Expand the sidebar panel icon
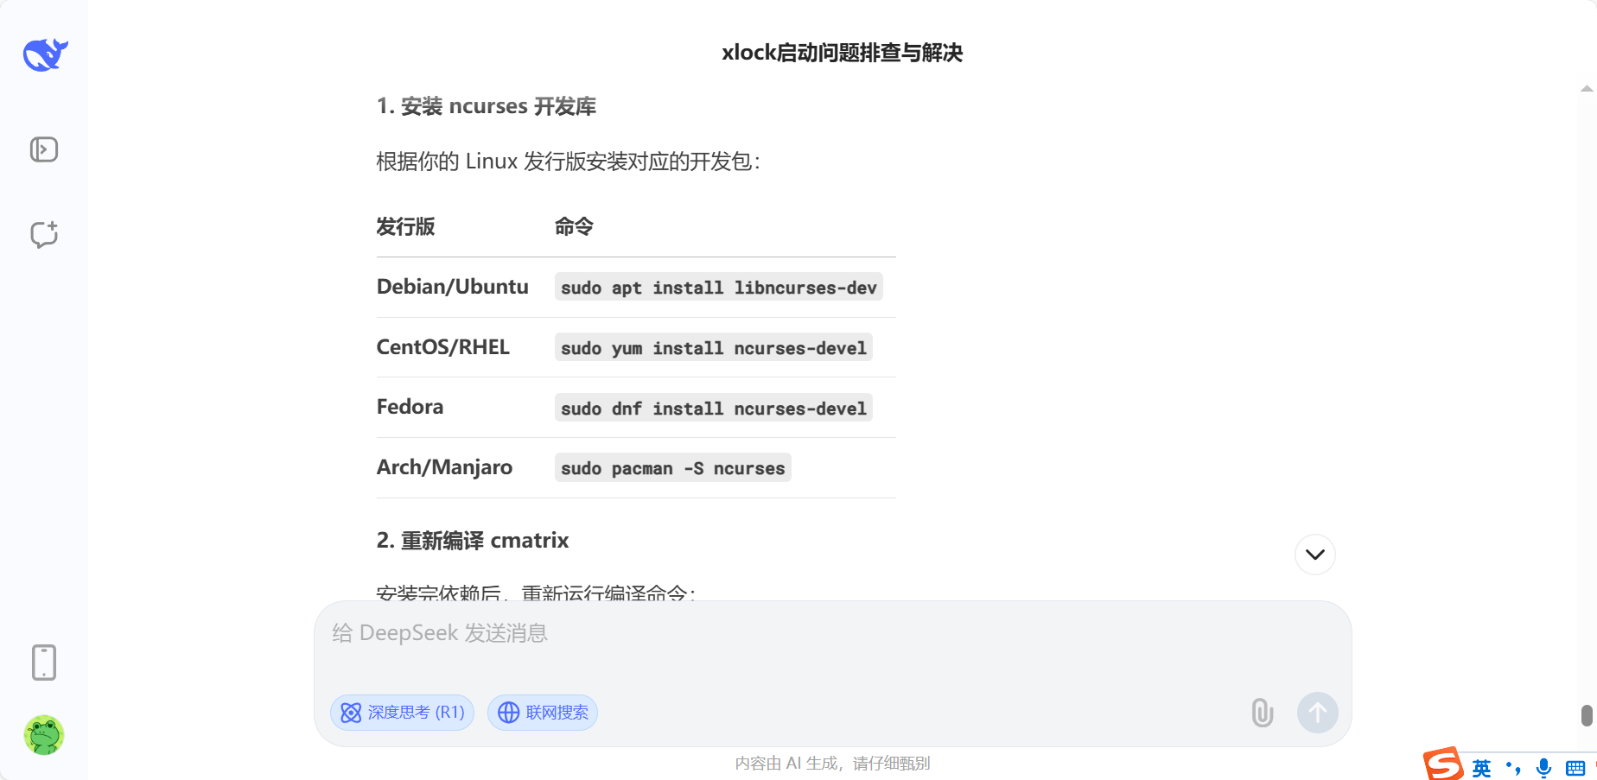The width and height of the screenshot is (1597, 780). click(44, 149)
